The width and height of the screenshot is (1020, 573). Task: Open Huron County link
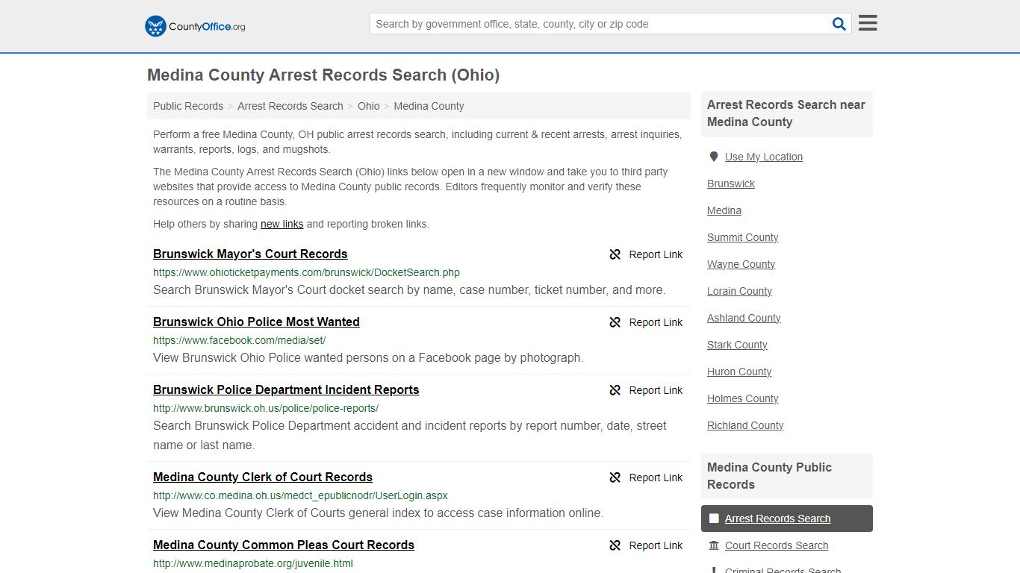(739, 372)
